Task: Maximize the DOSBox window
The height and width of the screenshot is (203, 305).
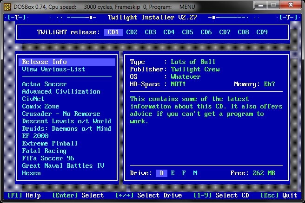Action: [x=273, y=5]
